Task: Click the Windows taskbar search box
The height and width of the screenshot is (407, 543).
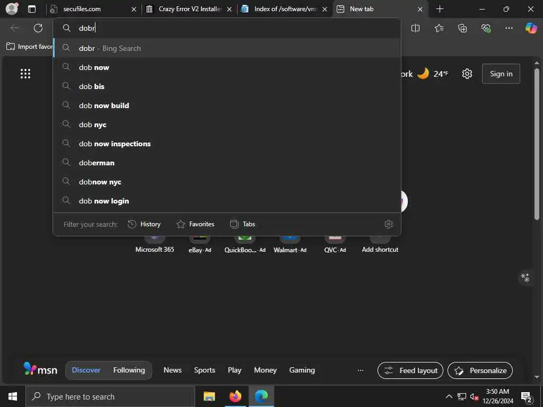Action: pos(110,396)
